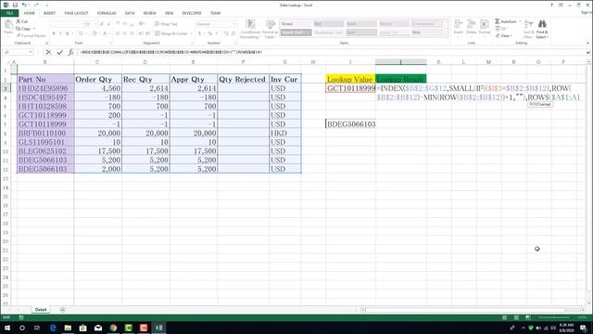Click the zoom slider in the status bar
Image resolution: width=593 pixels, height=334 pixels.
tap(554, 317)
